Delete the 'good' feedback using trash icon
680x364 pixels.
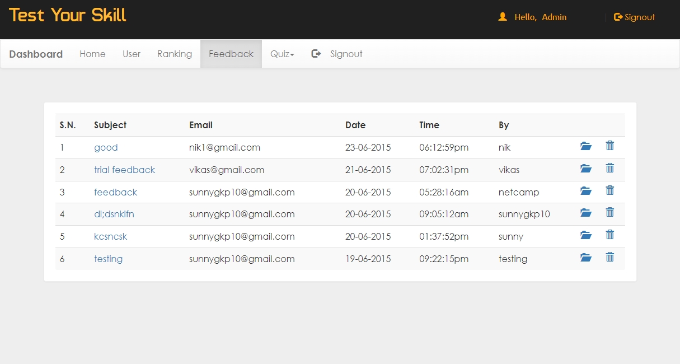610,146
